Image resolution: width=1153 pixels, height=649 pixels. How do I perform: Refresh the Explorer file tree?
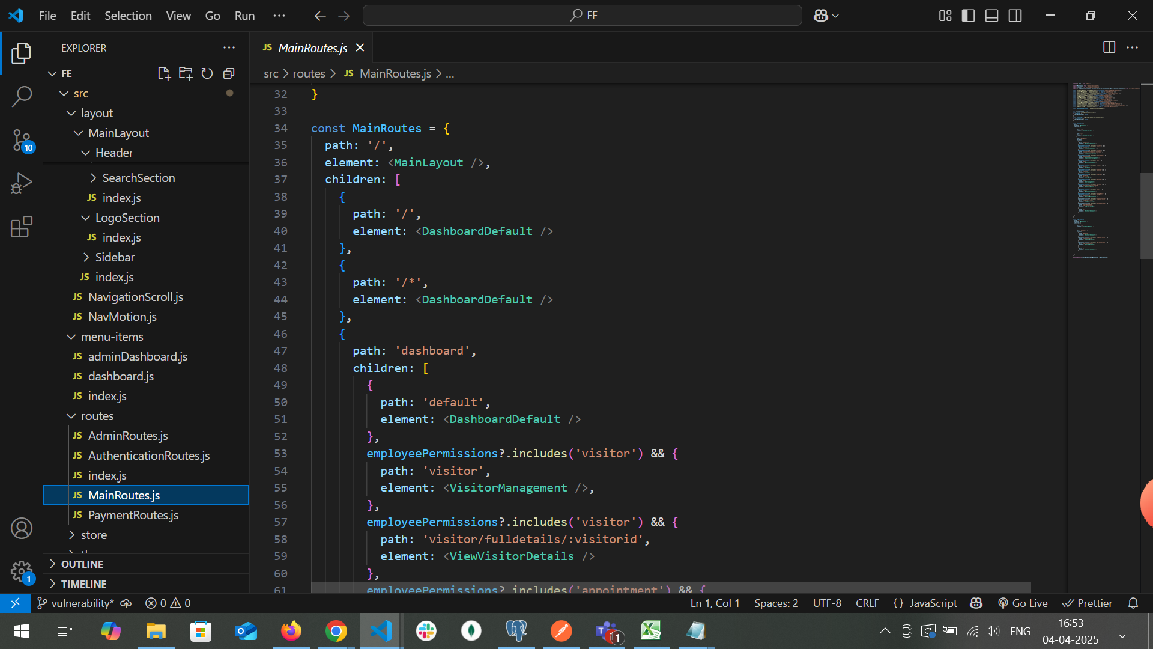coord(207,73)
